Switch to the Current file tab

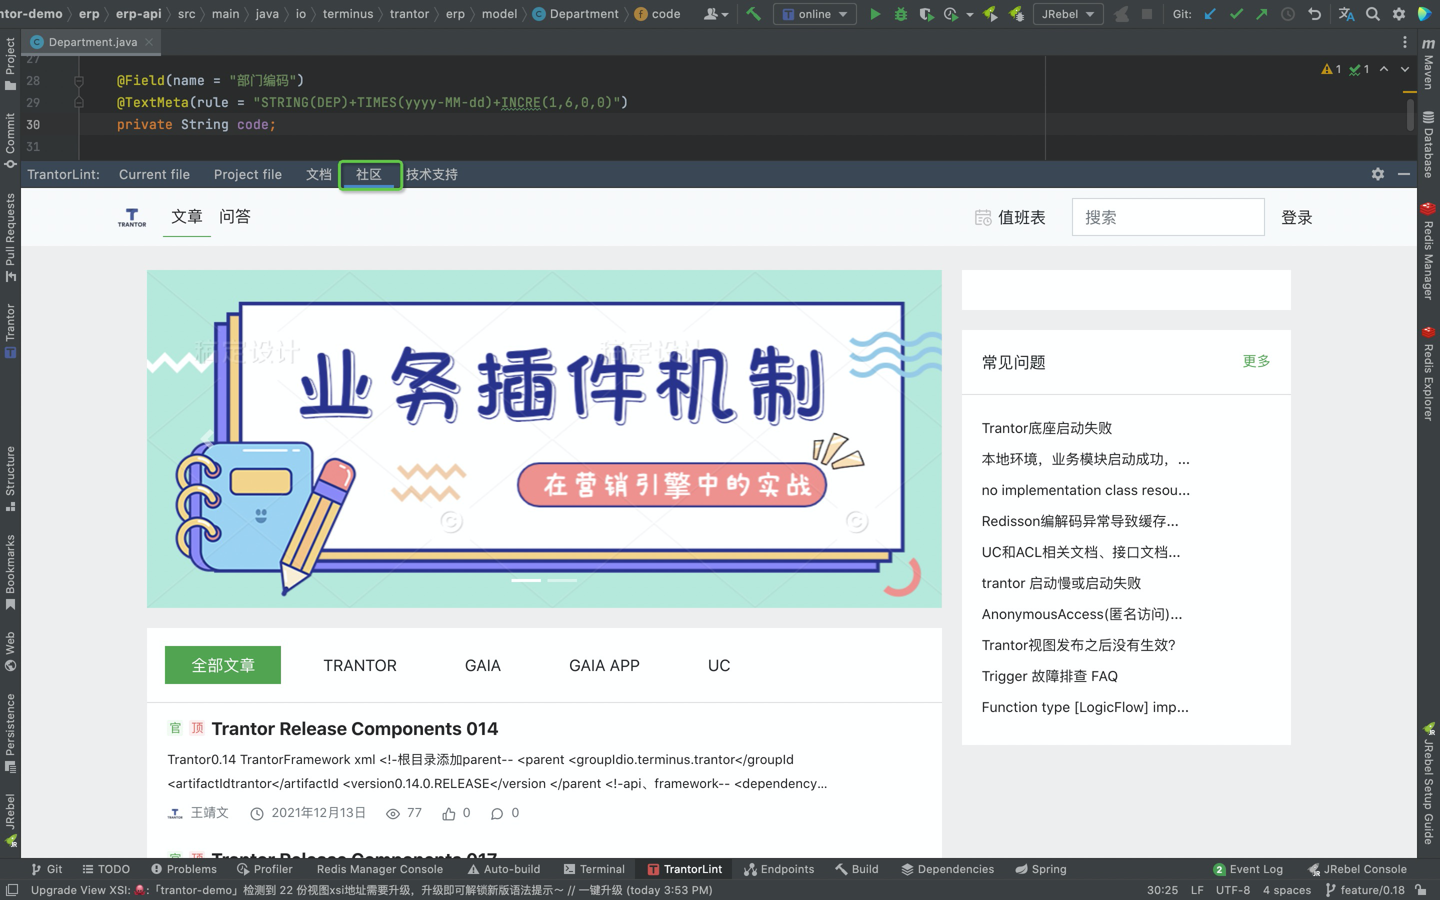pyautogui.click(x=154, y=174)
